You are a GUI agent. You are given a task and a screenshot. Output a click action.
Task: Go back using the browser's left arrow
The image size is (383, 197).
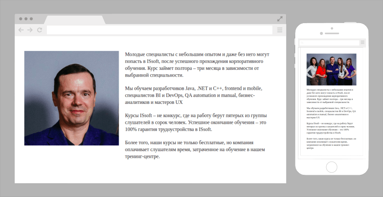pos(21,30)
